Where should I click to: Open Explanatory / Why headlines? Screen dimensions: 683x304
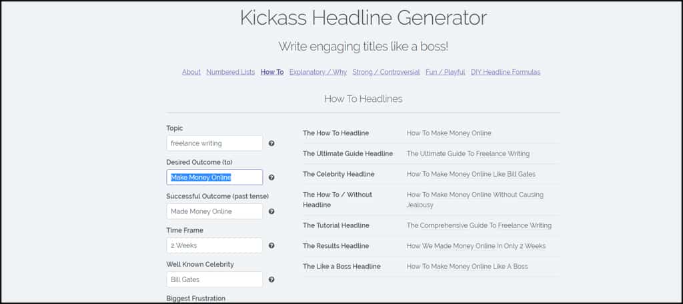[x=318, y=72]
